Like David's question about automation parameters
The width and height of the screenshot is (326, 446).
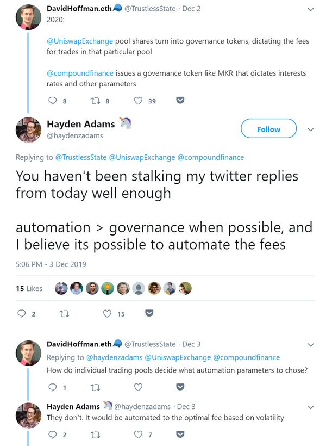point(138,387)
